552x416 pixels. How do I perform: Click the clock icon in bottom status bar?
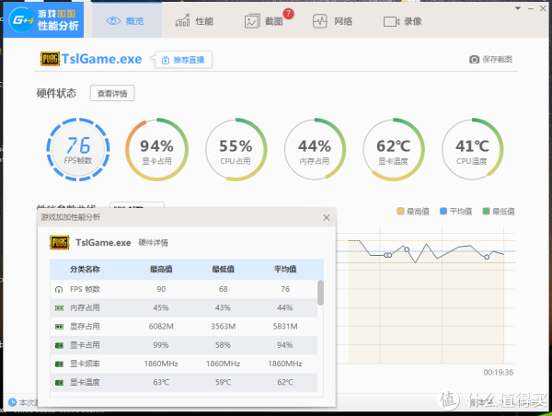pos(12,402)
